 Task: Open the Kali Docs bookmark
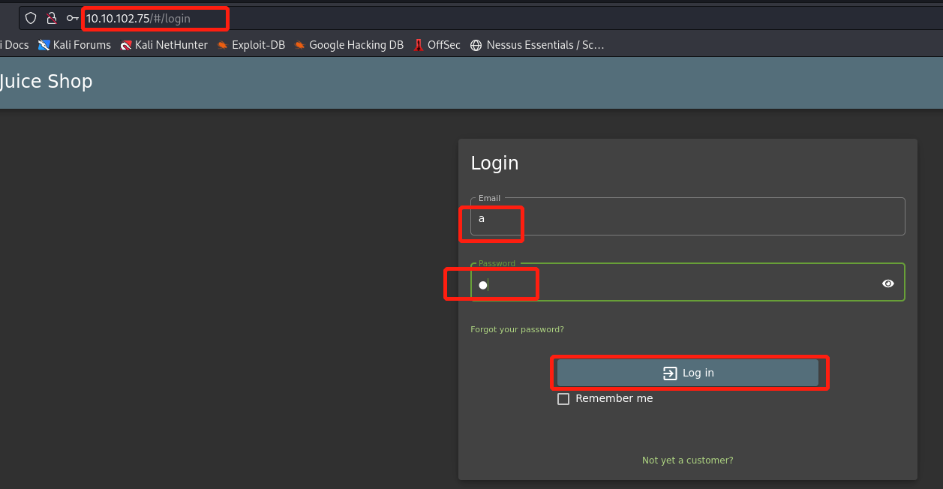click(x=15, y=45)
